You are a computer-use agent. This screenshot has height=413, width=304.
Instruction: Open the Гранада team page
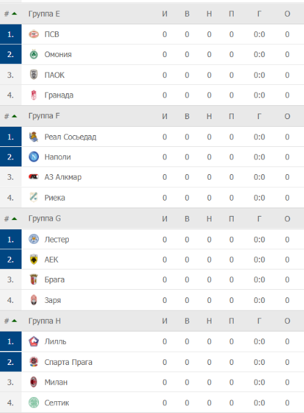point(59,95)
